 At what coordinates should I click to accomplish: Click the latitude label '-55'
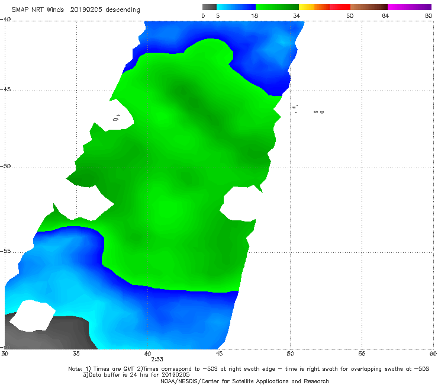coord(5,251)
